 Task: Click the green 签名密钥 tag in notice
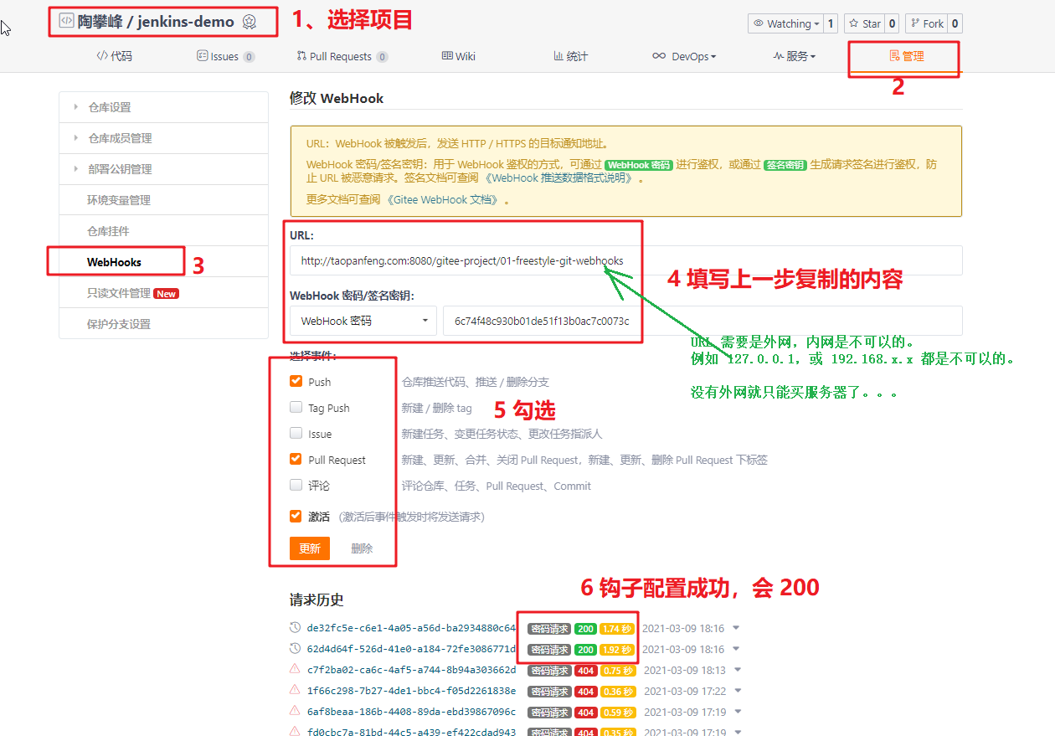785,165
